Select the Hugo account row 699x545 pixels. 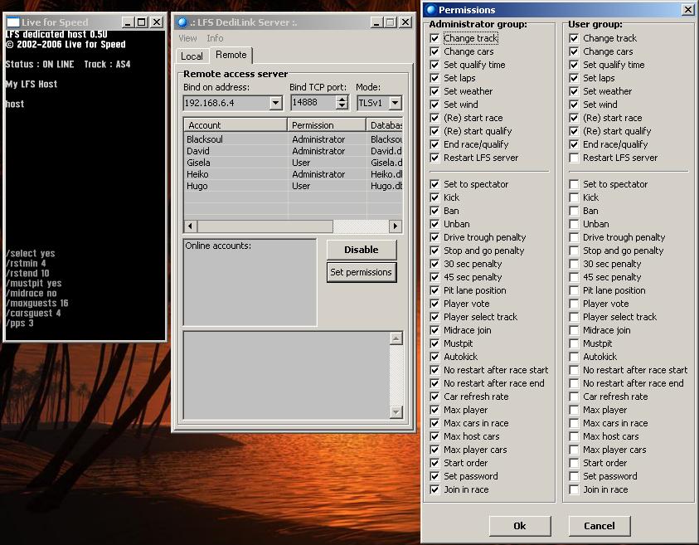coord(294,186)
